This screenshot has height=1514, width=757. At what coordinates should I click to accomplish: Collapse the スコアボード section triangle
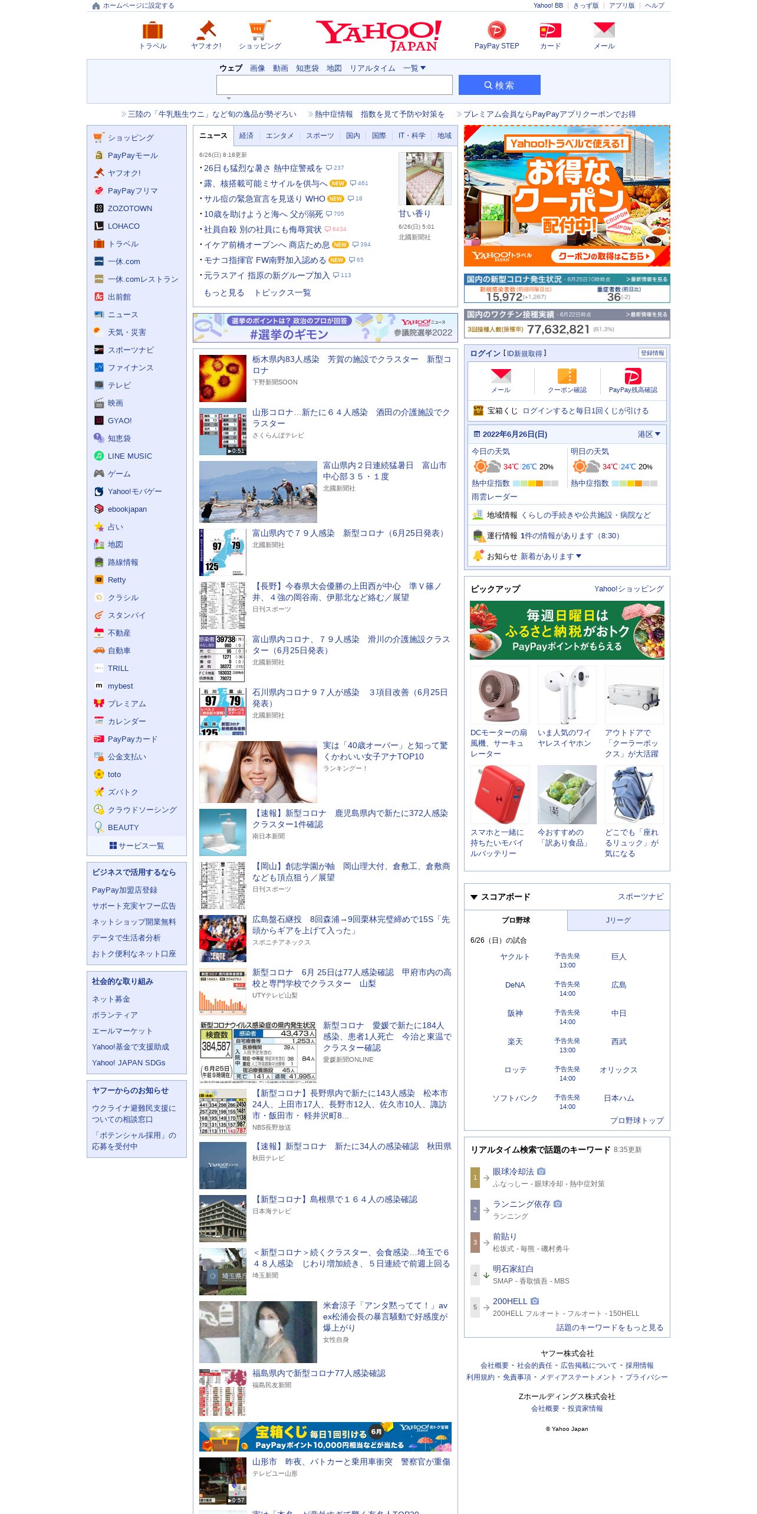coord(474,897)
